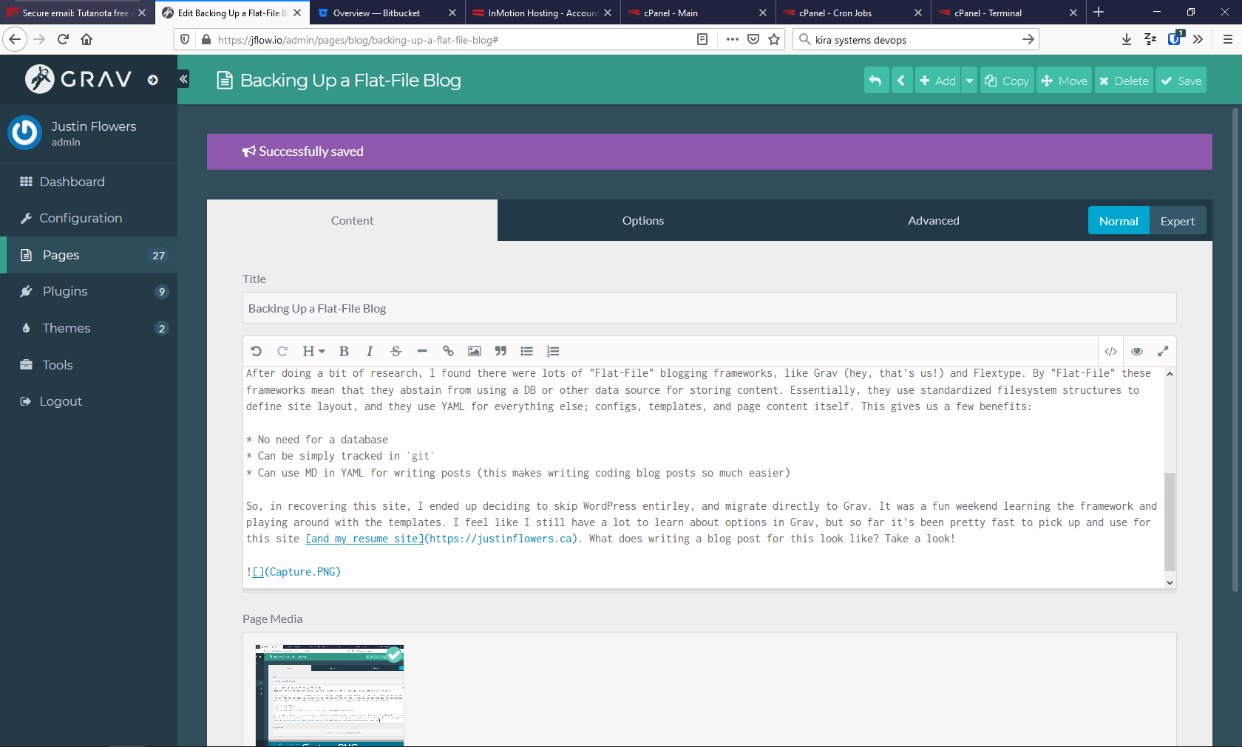This screenshot has height=747, width=1242.
Task: Undo the last editor change
Action: [x=257, y=351]
